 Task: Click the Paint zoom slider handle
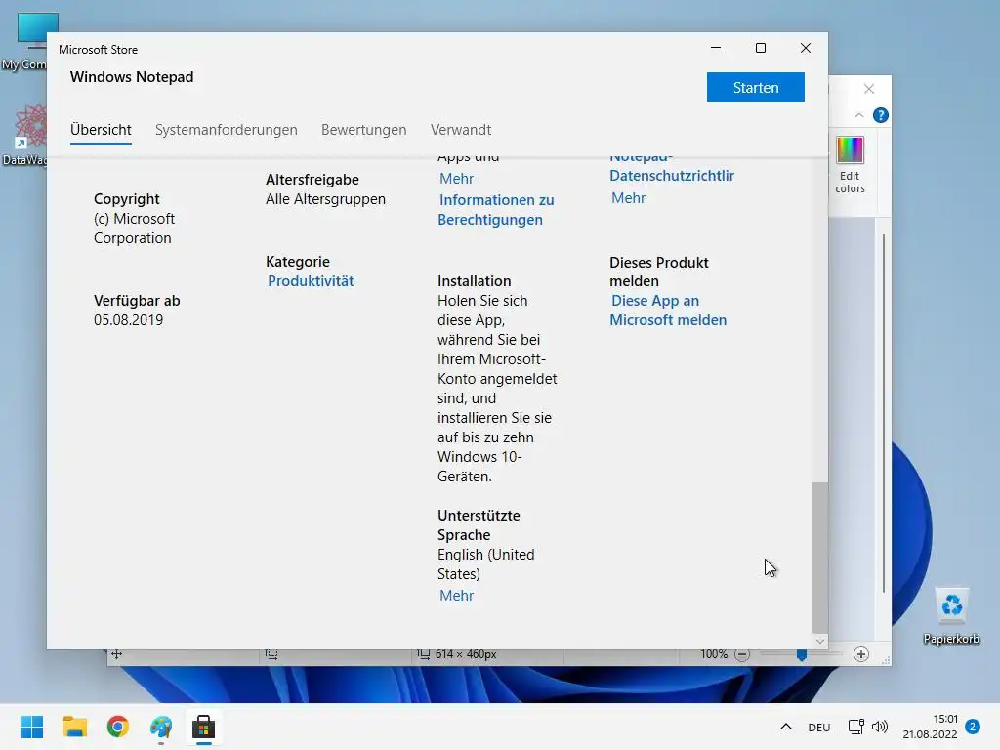click(x=802, y=655)
